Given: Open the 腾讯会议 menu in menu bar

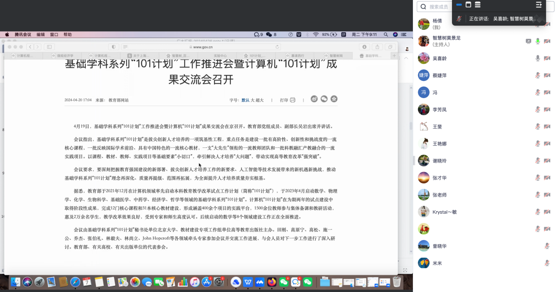Looking at the screenshot, I should (x=23, y=34).
